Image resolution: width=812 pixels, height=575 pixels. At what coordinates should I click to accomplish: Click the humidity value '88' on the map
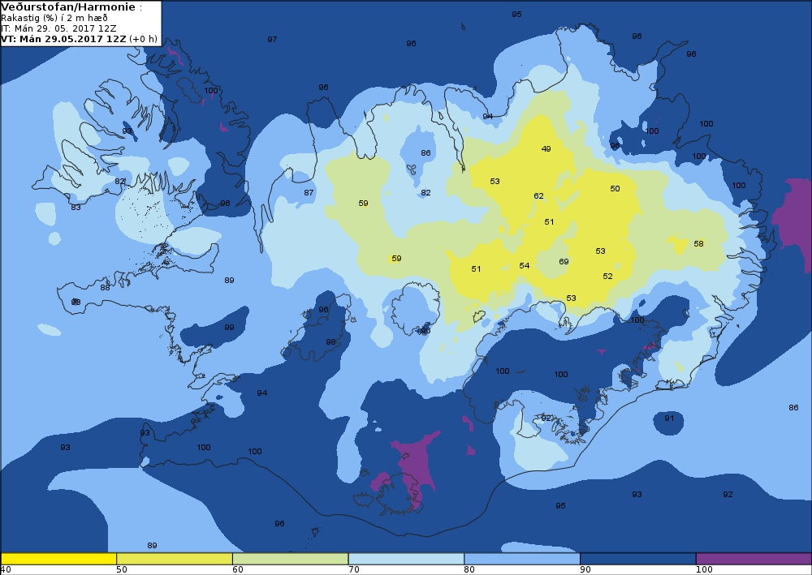pos(105,287)
